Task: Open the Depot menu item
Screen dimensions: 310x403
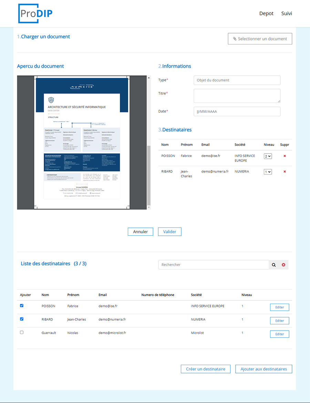Action: [266, 13]
